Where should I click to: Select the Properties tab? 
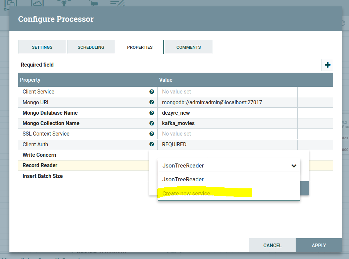pyautogui.click(x=140, y=47)
